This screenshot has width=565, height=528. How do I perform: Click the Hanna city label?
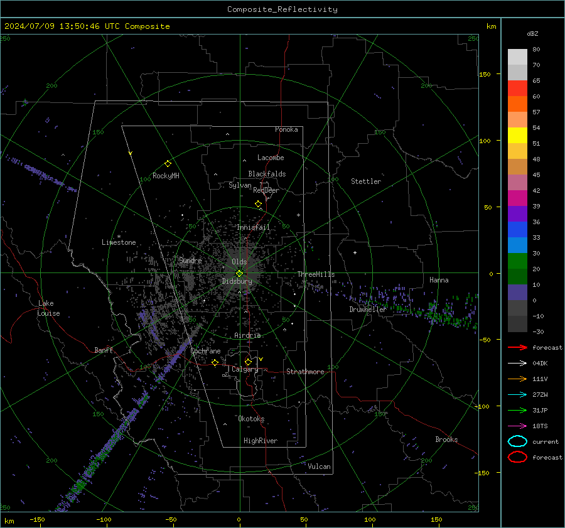point(439,280)
